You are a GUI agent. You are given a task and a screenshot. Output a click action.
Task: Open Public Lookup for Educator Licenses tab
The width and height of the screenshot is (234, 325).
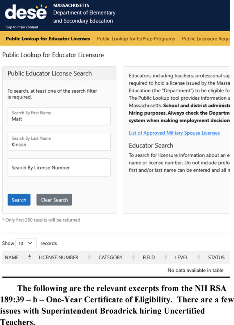click(48, 39)
